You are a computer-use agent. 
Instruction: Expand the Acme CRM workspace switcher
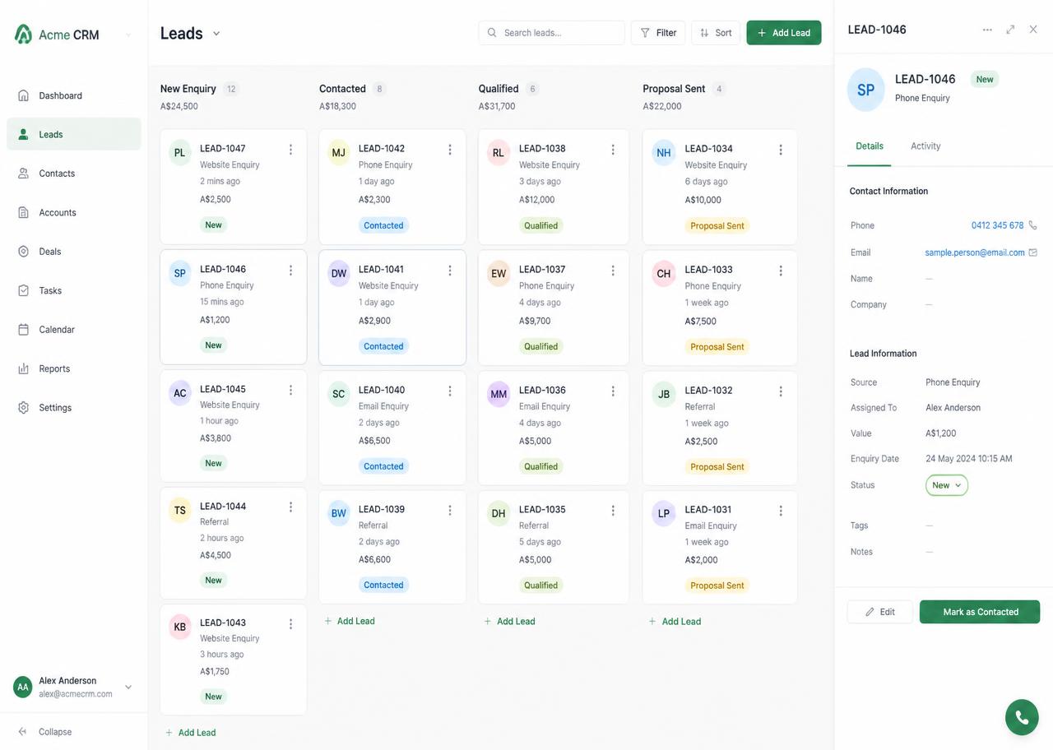point(128,35)
